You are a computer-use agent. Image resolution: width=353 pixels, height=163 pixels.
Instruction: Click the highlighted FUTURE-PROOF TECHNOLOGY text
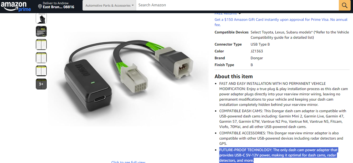(x=278, y=155)
